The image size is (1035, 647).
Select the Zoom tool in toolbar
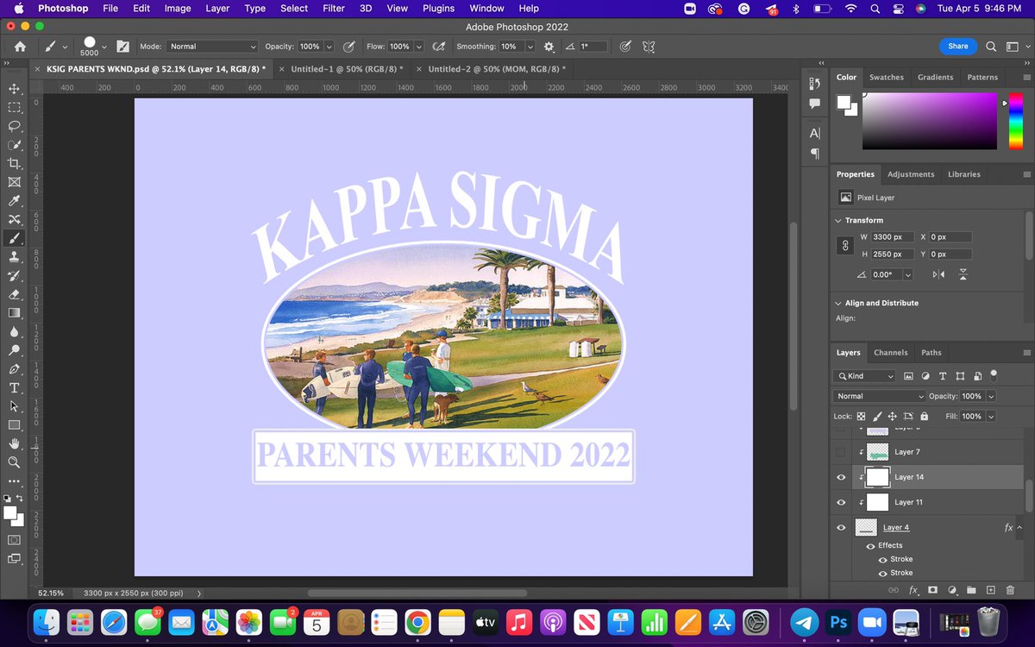[14, 462]
